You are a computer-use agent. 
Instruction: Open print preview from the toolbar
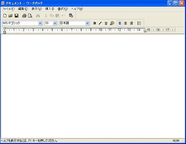[x=30, y=15]
